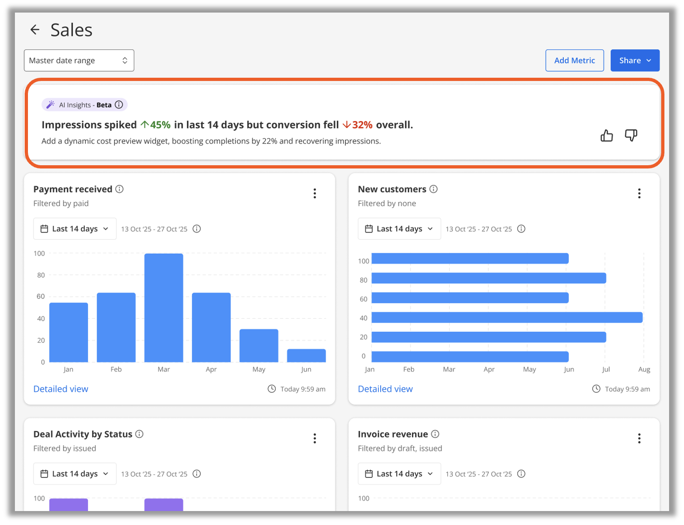
Task: Open Detailed view link under Payment received
Action: pyautogui.click(x=61, y=389)
